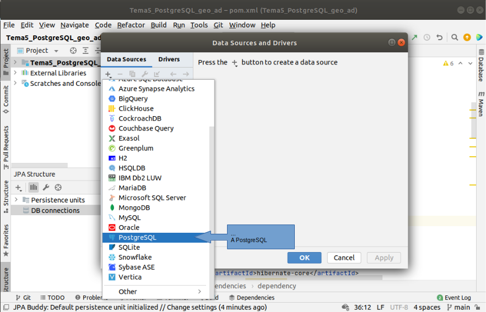
Task: Open driver settings wrench icon in dialog
Action: click(144, 74)
